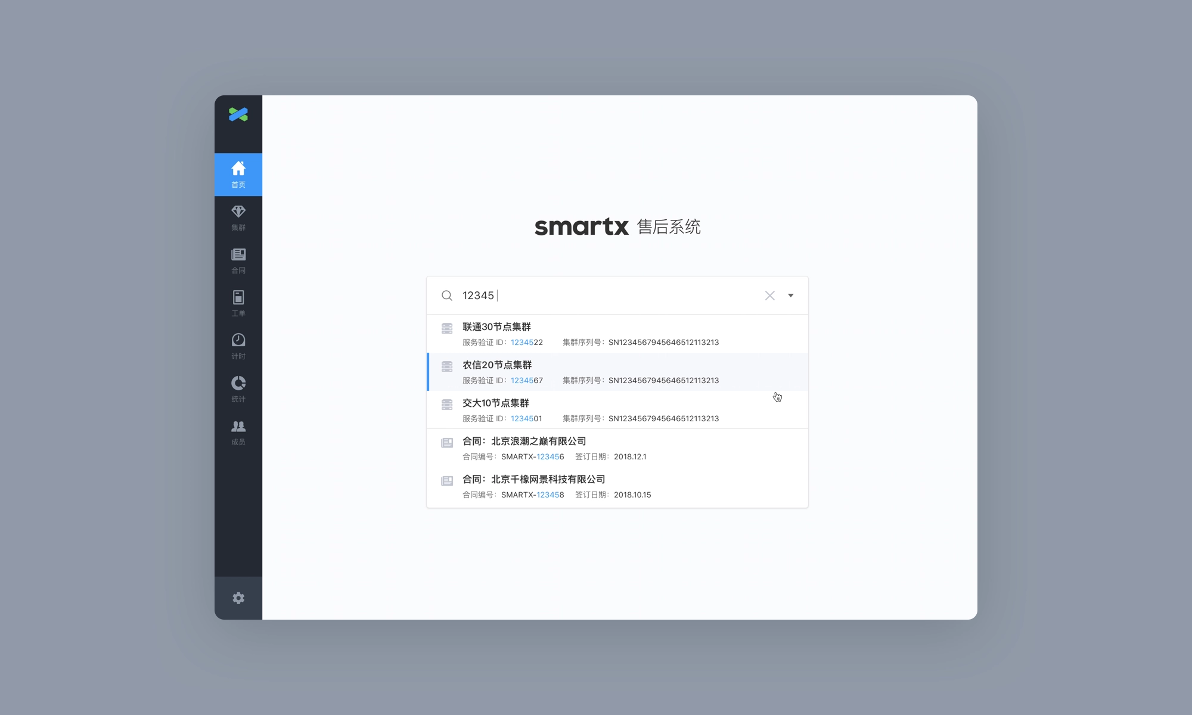Click the SmartX logo in the sidebar
1192x715 pixels.
pyautogui.click(x=238, y=114)
